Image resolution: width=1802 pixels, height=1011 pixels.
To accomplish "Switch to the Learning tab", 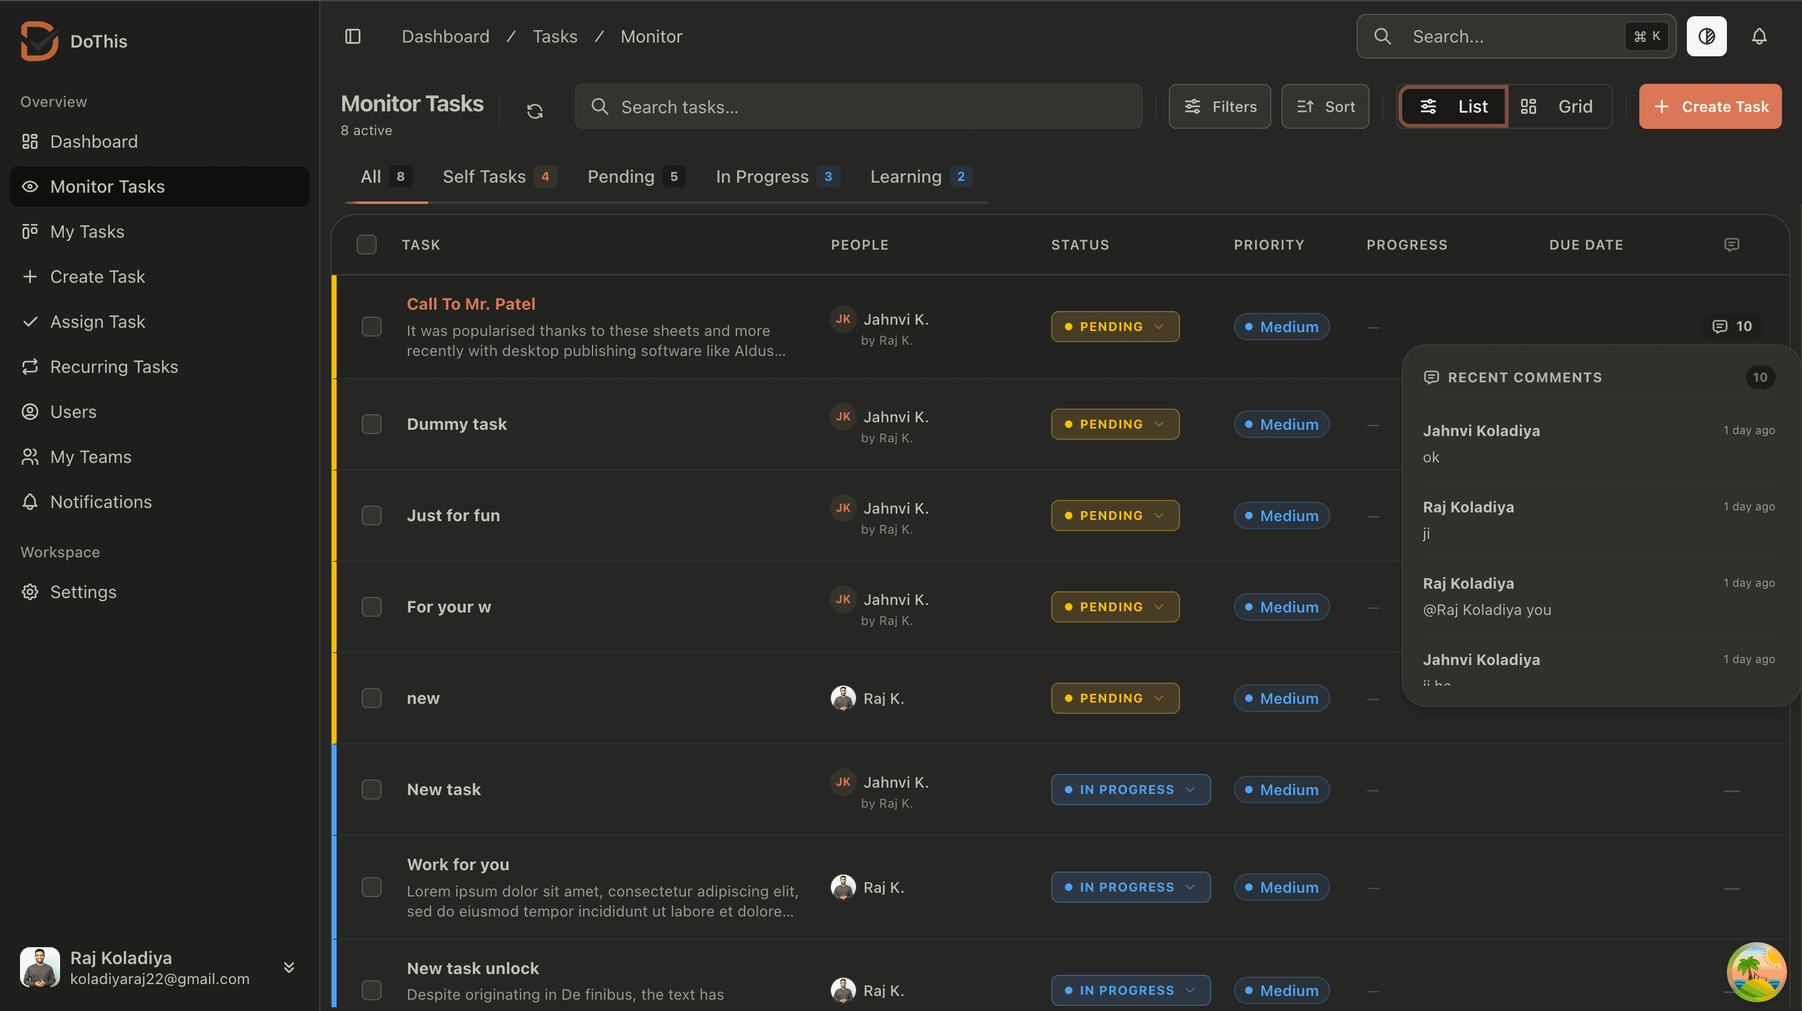I will coord(920,176).
